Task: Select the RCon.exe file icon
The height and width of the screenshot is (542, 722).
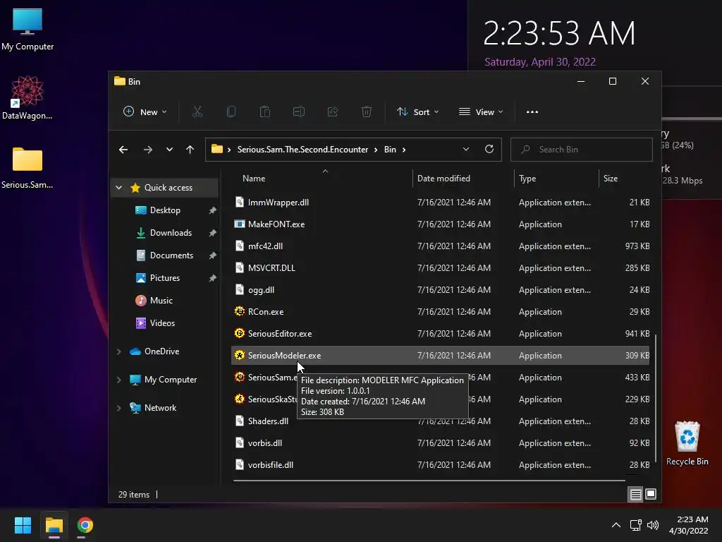Action: coord(240,311)
